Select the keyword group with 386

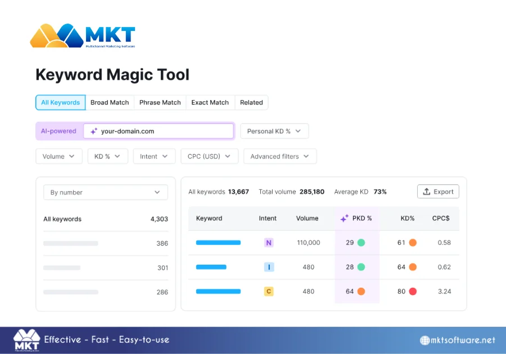tap(106, 243)
